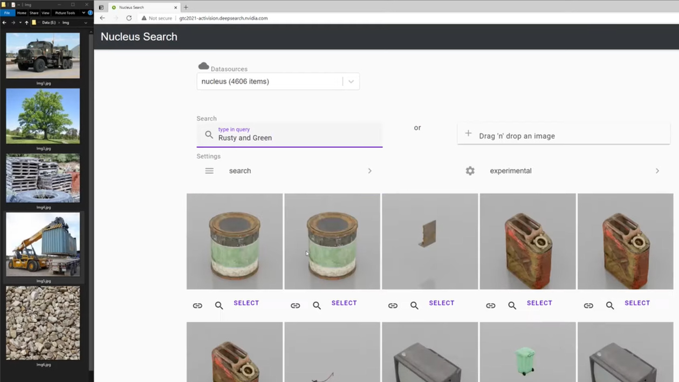679x382 pixels.
Task: Expand File Explorer address bar history dropdown
Action: 85,23
